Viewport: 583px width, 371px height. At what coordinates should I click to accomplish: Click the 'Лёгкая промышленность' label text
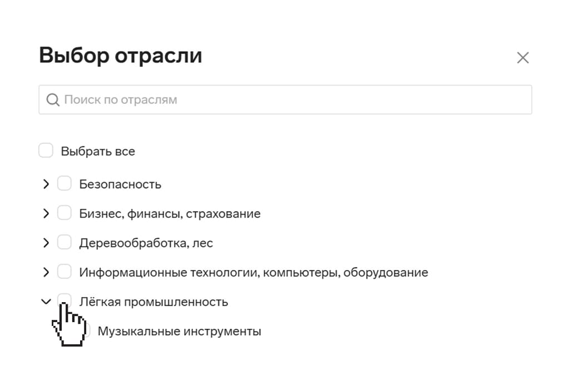(x=154, y=302)
